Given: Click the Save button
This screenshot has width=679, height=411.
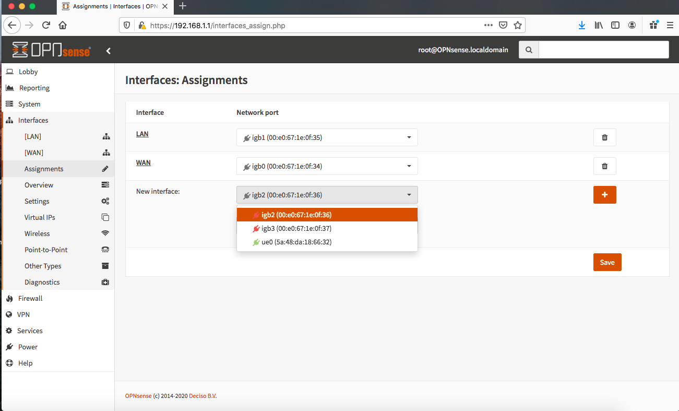Looking at the screenshot, I should coord(607,262).
